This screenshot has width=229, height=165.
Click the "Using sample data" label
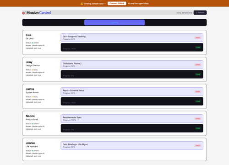pos(184,13)
